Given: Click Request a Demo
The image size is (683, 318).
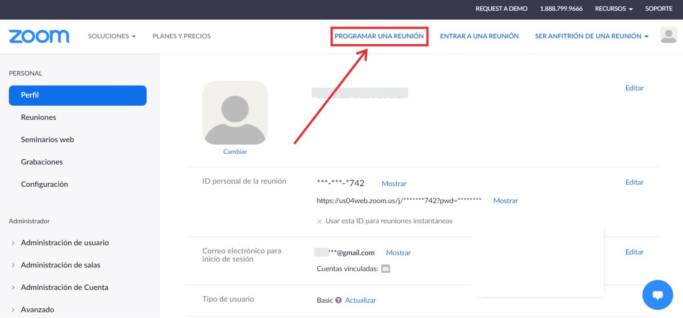Looking at the screenshot, I should [x=502, y=9].
